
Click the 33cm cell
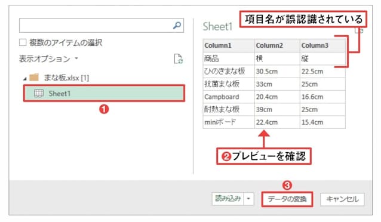click(277, 84)
